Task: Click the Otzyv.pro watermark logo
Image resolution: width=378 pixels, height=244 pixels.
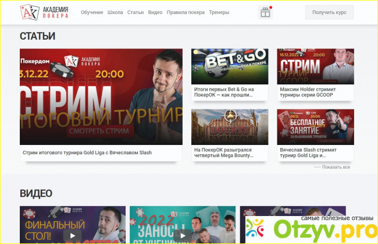Action: tap(309, 228)
